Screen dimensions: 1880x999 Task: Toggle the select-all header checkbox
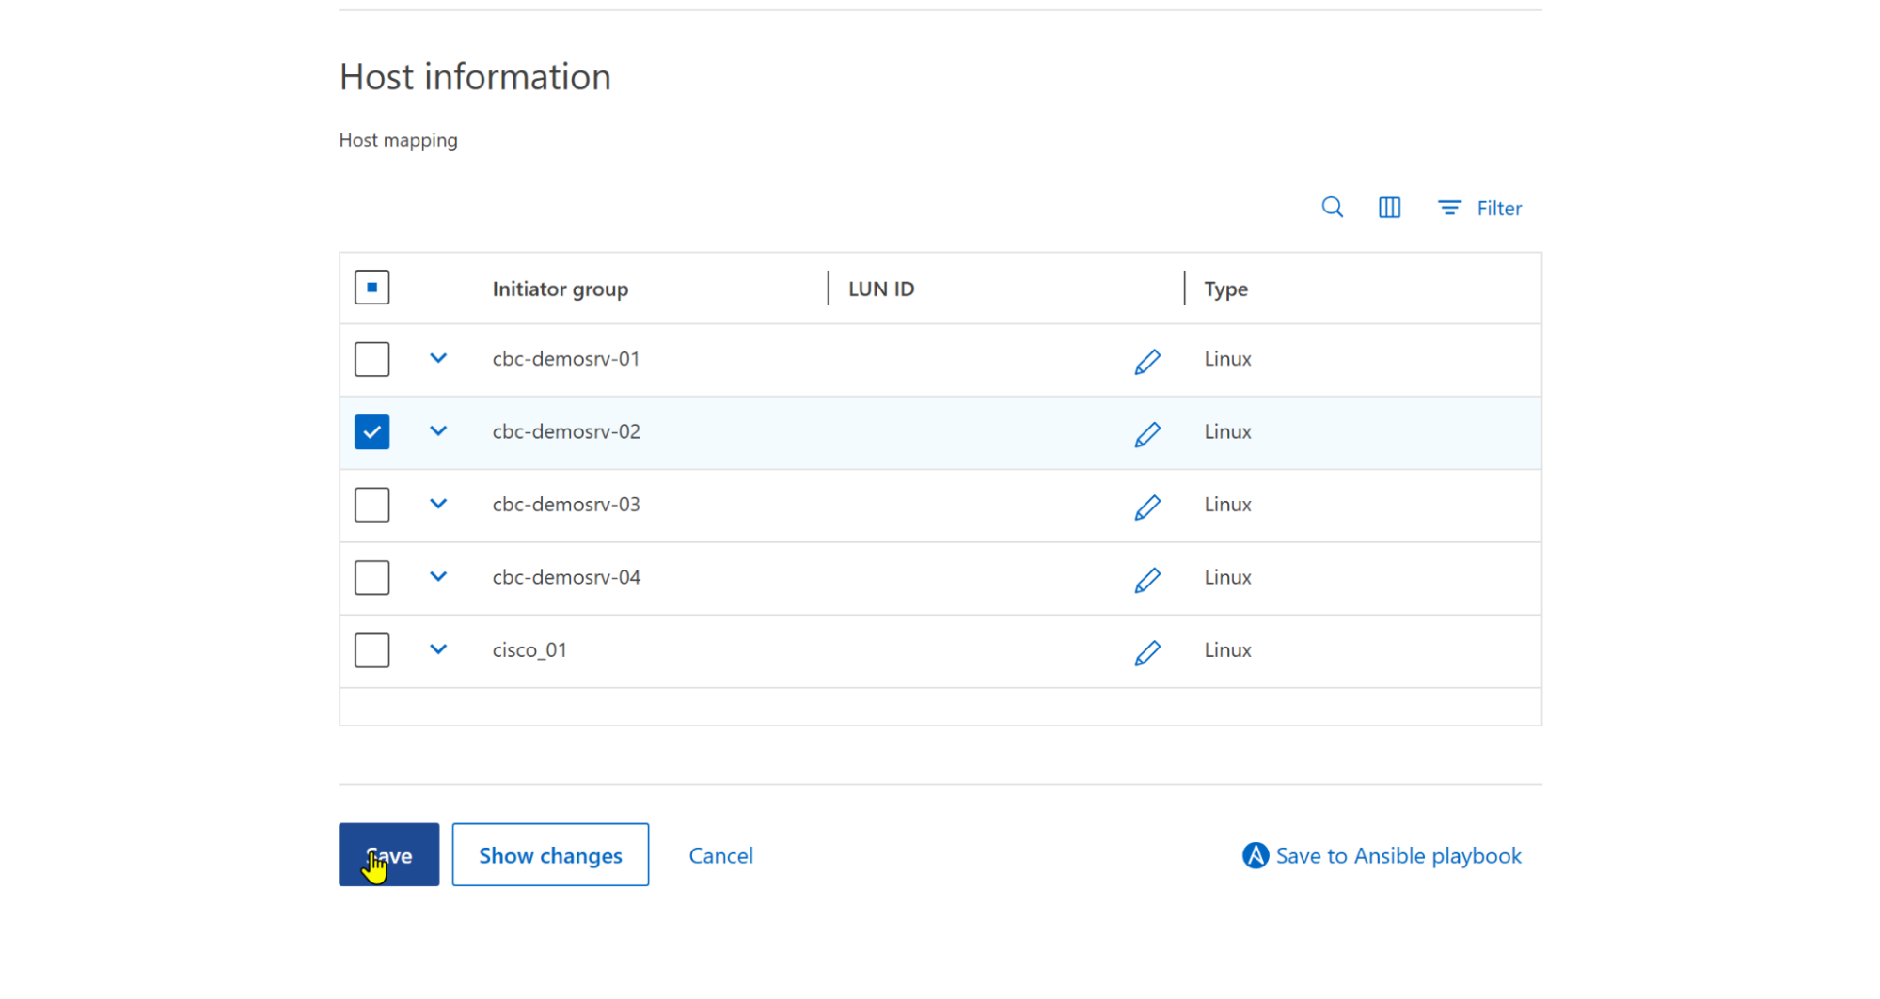[x=371, y=288]
